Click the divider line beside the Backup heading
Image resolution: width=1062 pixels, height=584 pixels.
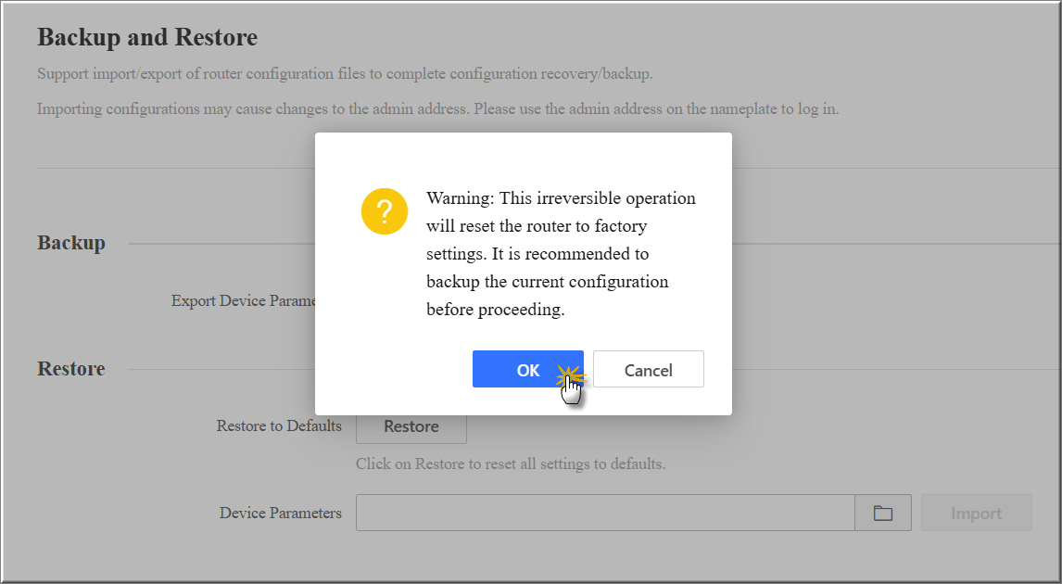tap(221, 244)
